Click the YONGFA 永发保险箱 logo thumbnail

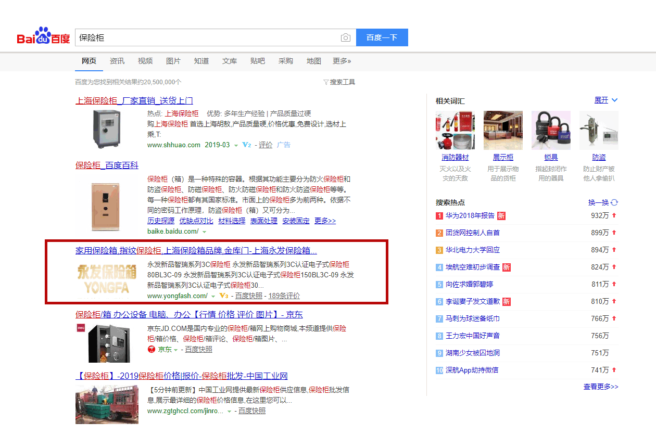pyautogui.click(x=107, y=279)
